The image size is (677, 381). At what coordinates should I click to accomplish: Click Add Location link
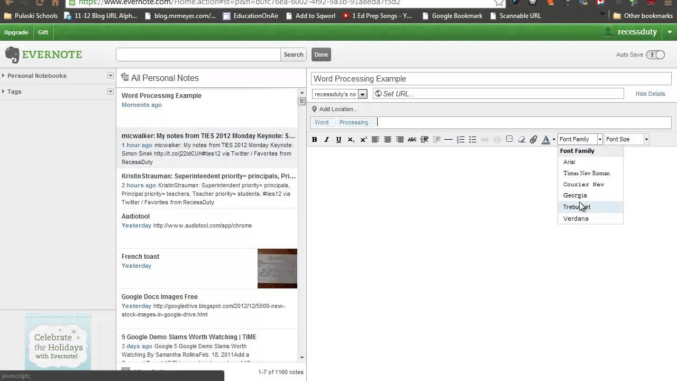coord(338,109)
